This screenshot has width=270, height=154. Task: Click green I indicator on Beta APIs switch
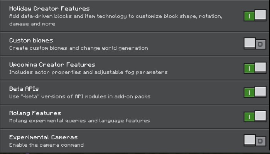click(249, 93)
